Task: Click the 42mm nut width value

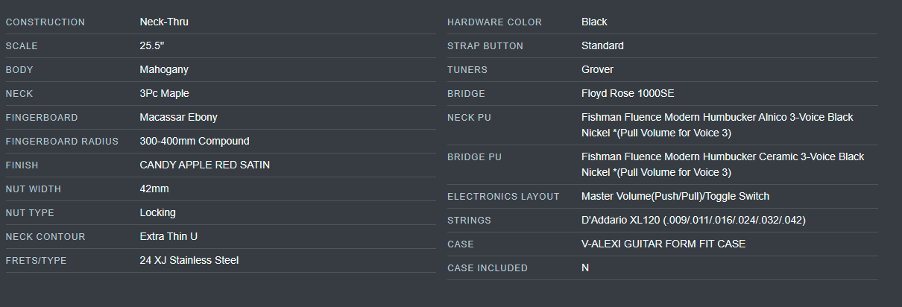Action: (154, 189)
